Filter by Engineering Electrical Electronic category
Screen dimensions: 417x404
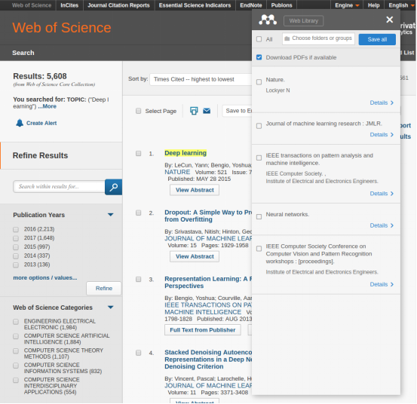pyautogui.click(x=16, y=322)
